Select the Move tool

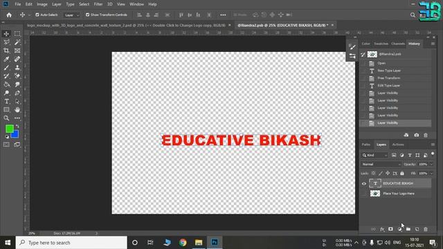tap(6, 34)
